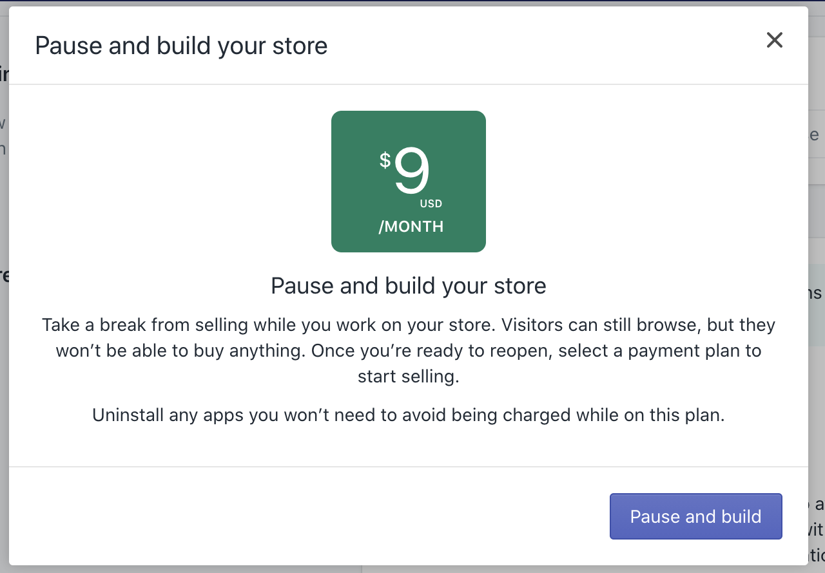Click the dollar sign on the price badge

pyautogui.click(x=385, y=160)
